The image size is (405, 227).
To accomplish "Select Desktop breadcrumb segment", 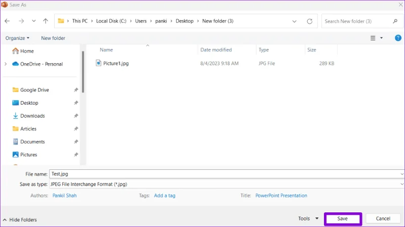I will tap(184, 21).
